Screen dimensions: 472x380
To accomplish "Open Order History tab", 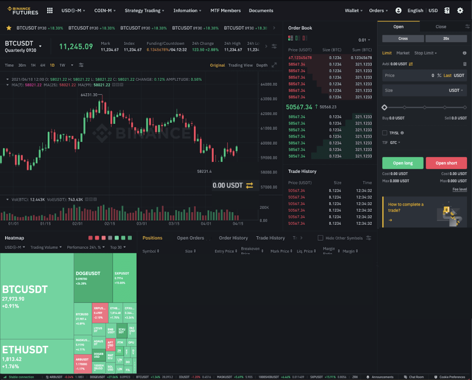I will coord(233,238).
